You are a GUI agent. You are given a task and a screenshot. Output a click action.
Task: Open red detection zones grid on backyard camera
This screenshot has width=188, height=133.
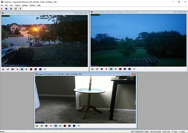click(x=120, y=69)
